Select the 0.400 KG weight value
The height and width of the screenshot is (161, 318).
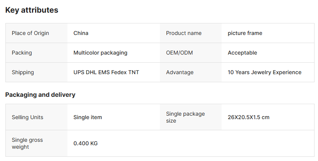coord(86,143)
